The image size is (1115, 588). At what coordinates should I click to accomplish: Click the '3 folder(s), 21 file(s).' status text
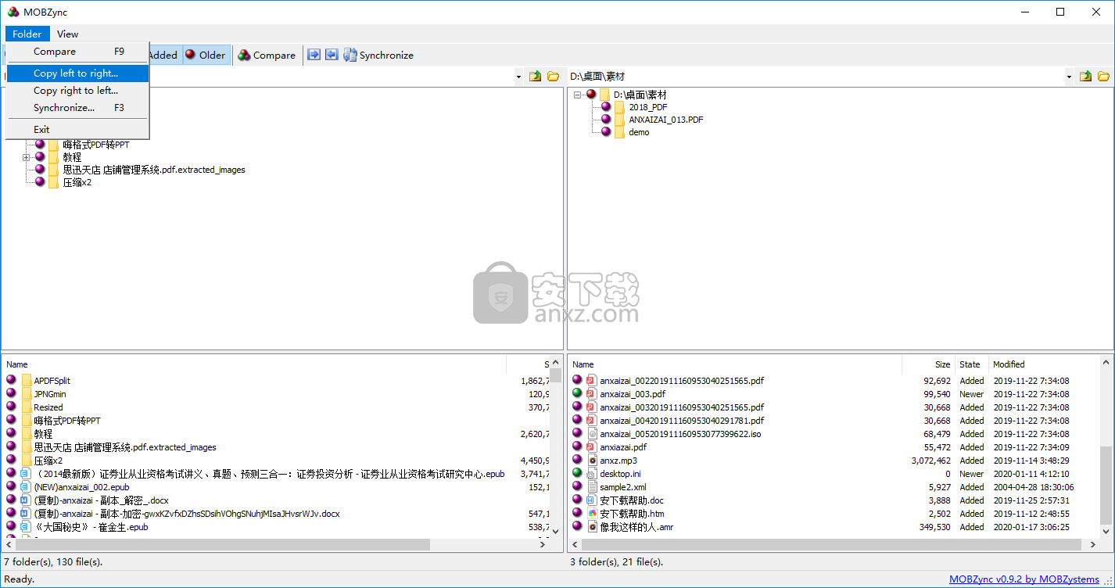(616, 561)
